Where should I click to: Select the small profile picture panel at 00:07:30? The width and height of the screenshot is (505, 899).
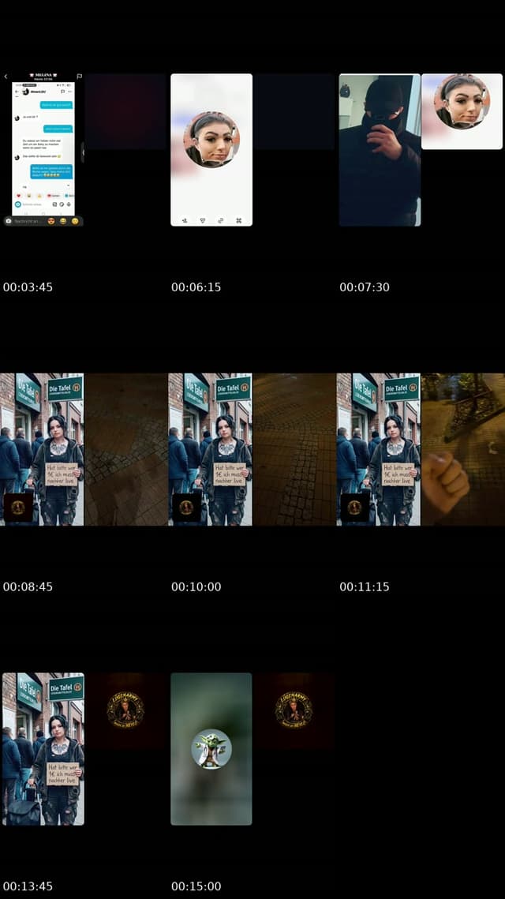click(x=462, y=111)
